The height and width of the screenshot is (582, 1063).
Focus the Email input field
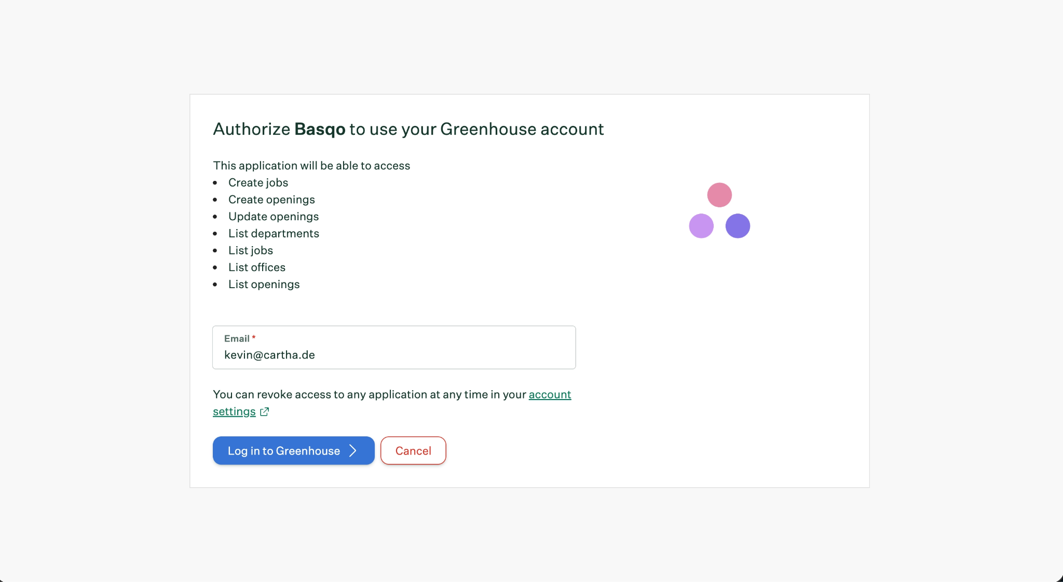394,347
